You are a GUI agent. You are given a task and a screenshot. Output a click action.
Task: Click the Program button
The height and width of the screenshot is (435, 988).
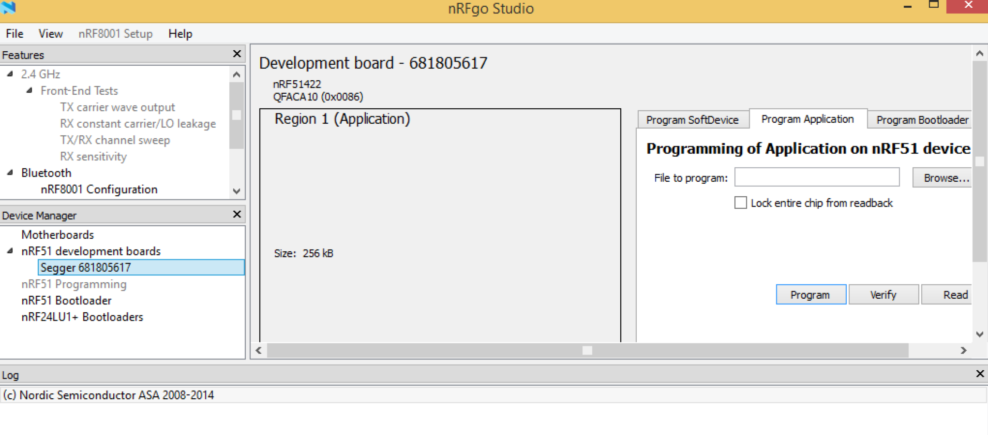tap(811, 294)
